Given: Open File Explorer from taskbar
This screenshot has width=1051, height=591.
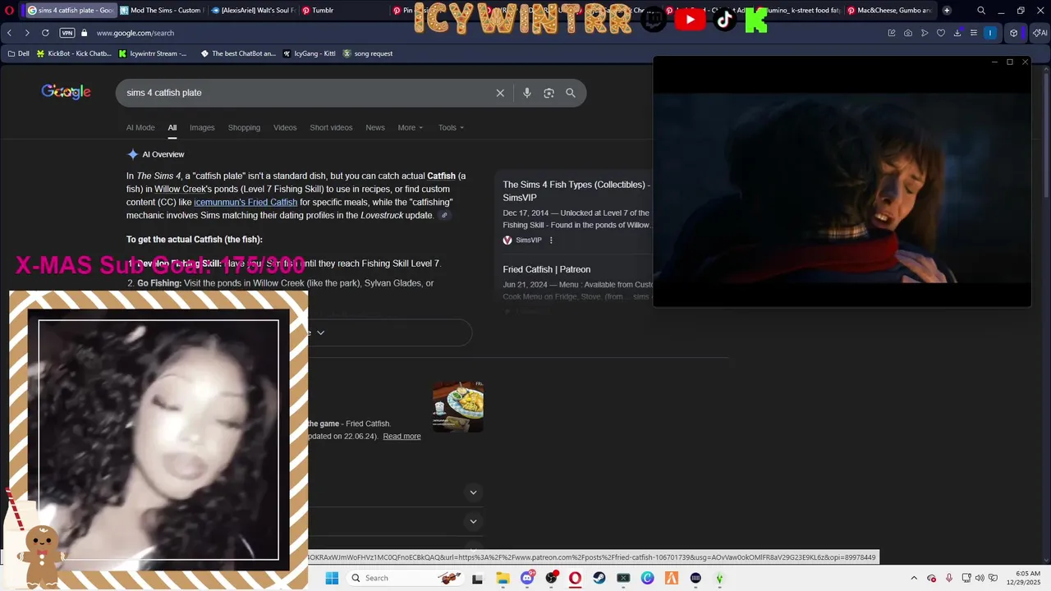Looking at the screenshot, I should [503, 578].
